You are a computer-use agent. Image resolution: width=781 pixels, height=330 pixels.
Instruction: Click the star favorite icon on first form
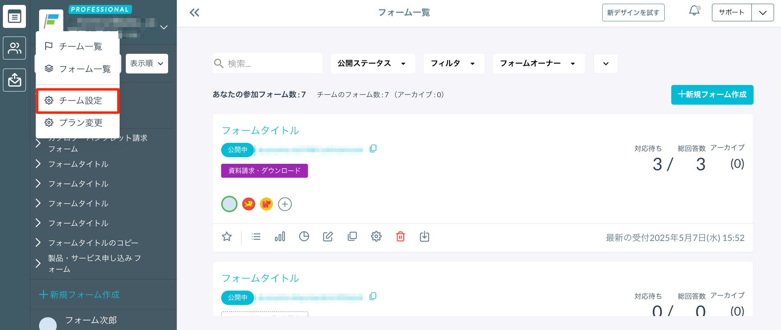(x=227, y=236)
